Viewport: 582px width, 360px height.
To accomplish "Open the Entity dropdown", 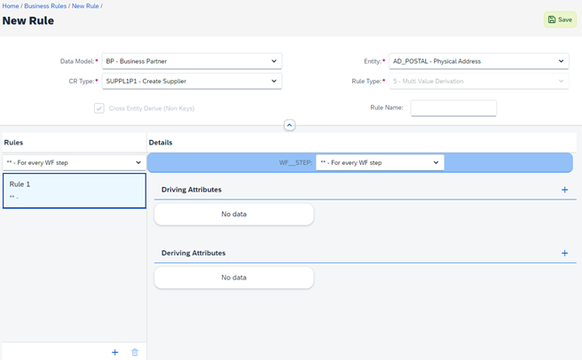I will click(479, 61).
